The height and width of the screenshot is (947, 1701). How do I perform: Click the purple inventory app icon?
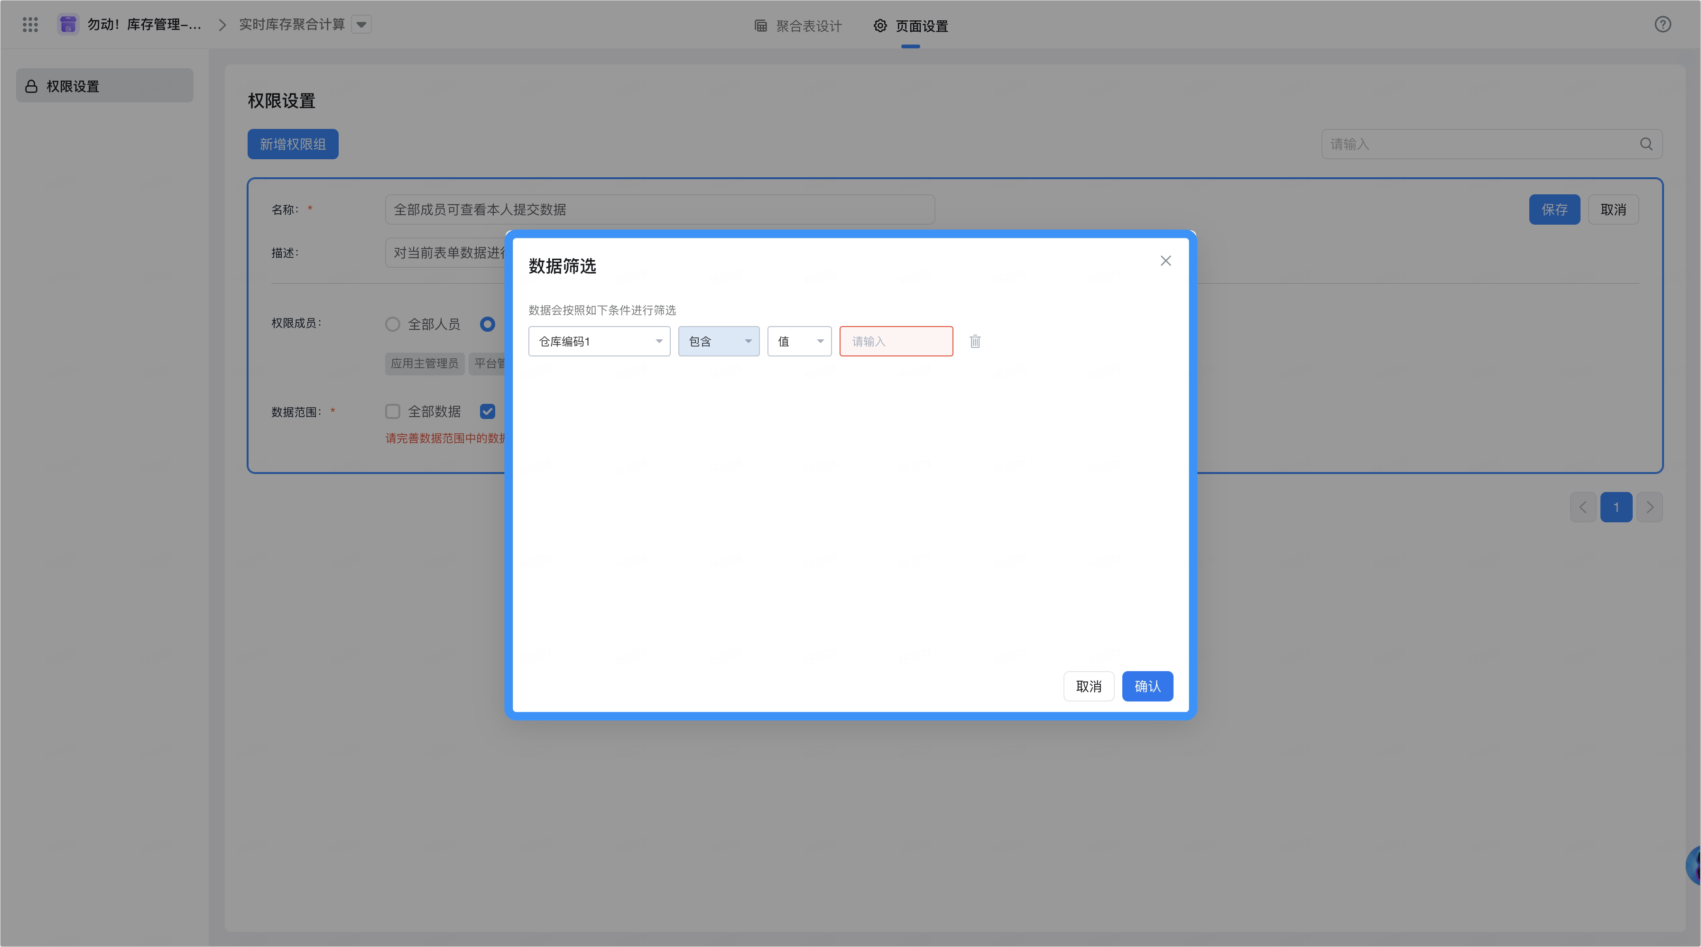68,25
